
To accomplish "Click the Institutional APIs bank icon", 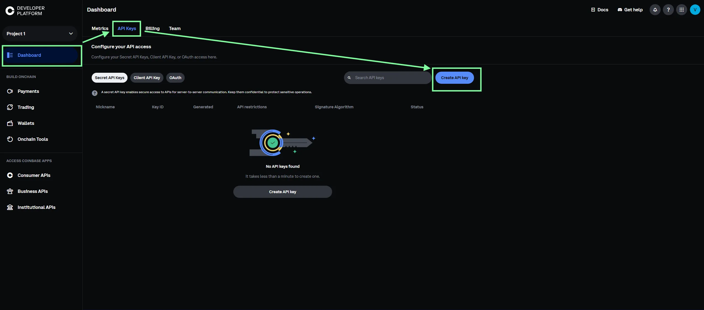I will click(x=10, y=207).
